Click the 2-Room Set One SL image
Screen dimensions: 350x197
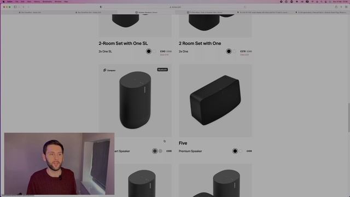[x=135, y=26]
